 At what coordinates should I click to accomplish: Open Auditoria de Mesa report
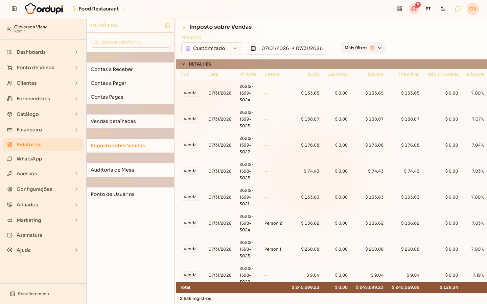click(x=130, y=170)
